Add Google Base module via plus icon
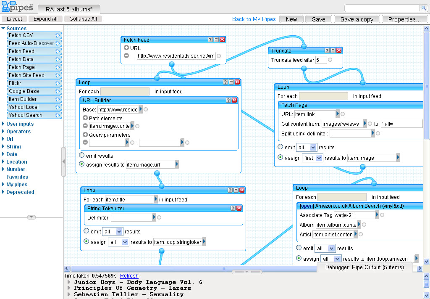This screenshot has width=430, height=299. point(57,91)
